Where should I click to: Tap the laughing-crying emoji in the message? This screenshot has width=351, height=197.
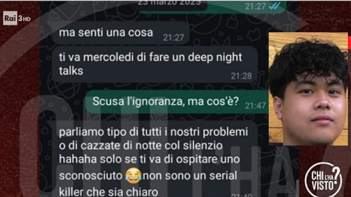134,176
